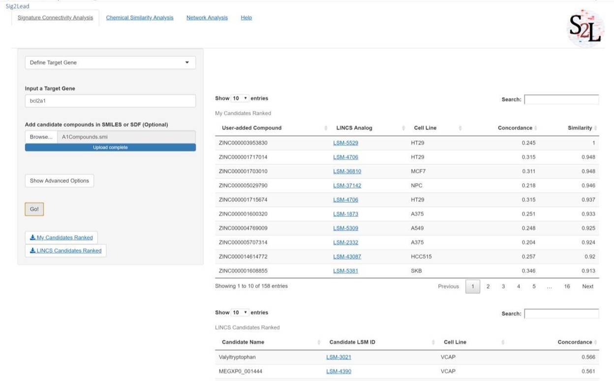
Task: Download My Candidates Ranked
Action: (61, 238)
